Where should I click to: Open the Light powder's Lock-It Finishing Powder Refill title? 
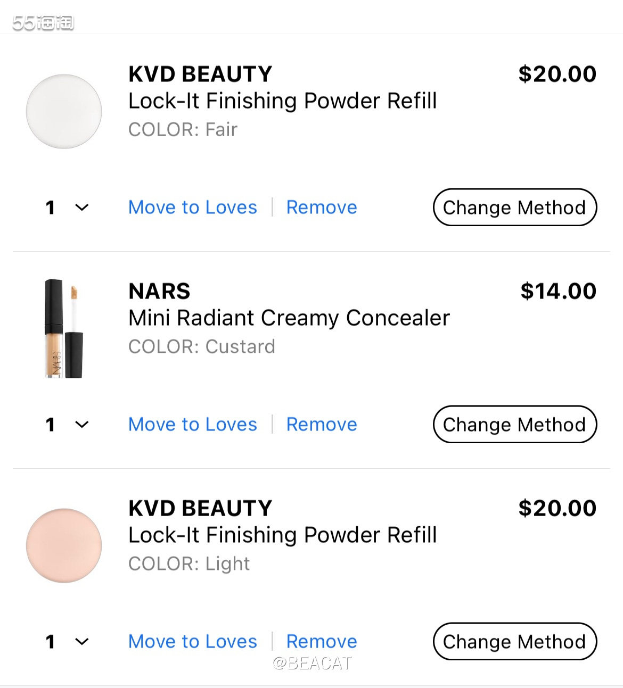282,535
